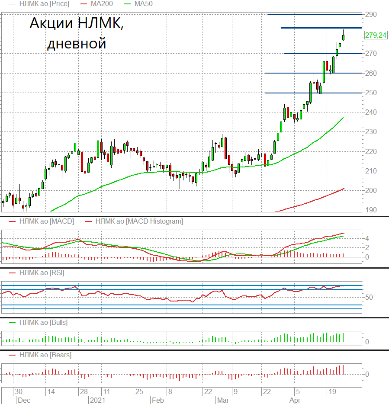Click date 14 on the time axis
389x404 pixels.
tap(51, 391)
